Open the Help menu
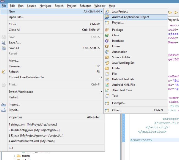179x160 pixels. pos(112,6)
